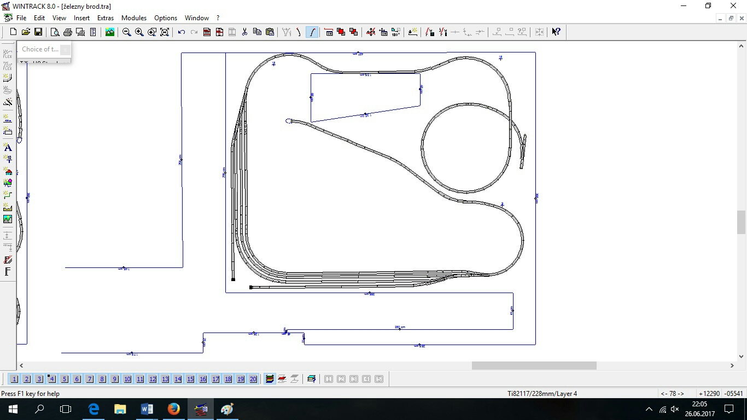Screen dimensions: 747x420
Task: Click the landscape picture icon in toolbar
Action: coord(110,32)
